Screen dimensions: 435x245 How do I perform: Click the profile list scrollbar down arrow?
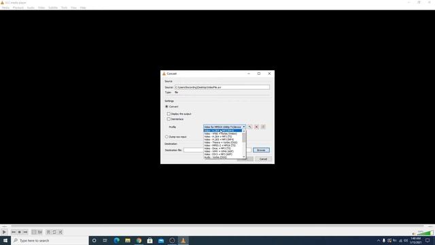(244, 157)
